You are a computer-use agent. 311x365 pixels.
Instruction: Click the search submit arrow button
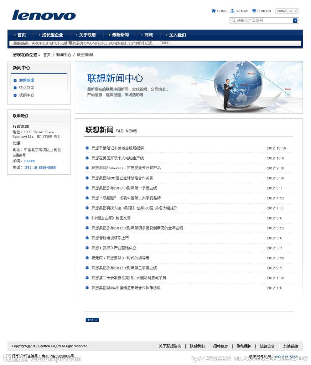[295, 20]
